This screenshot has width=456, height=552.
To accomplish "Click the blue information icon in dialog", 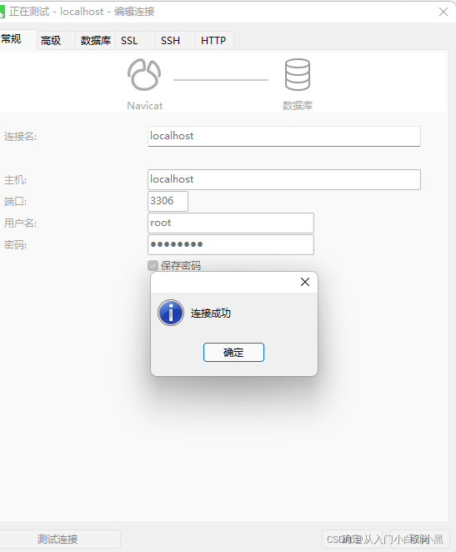I will [171, 313].
